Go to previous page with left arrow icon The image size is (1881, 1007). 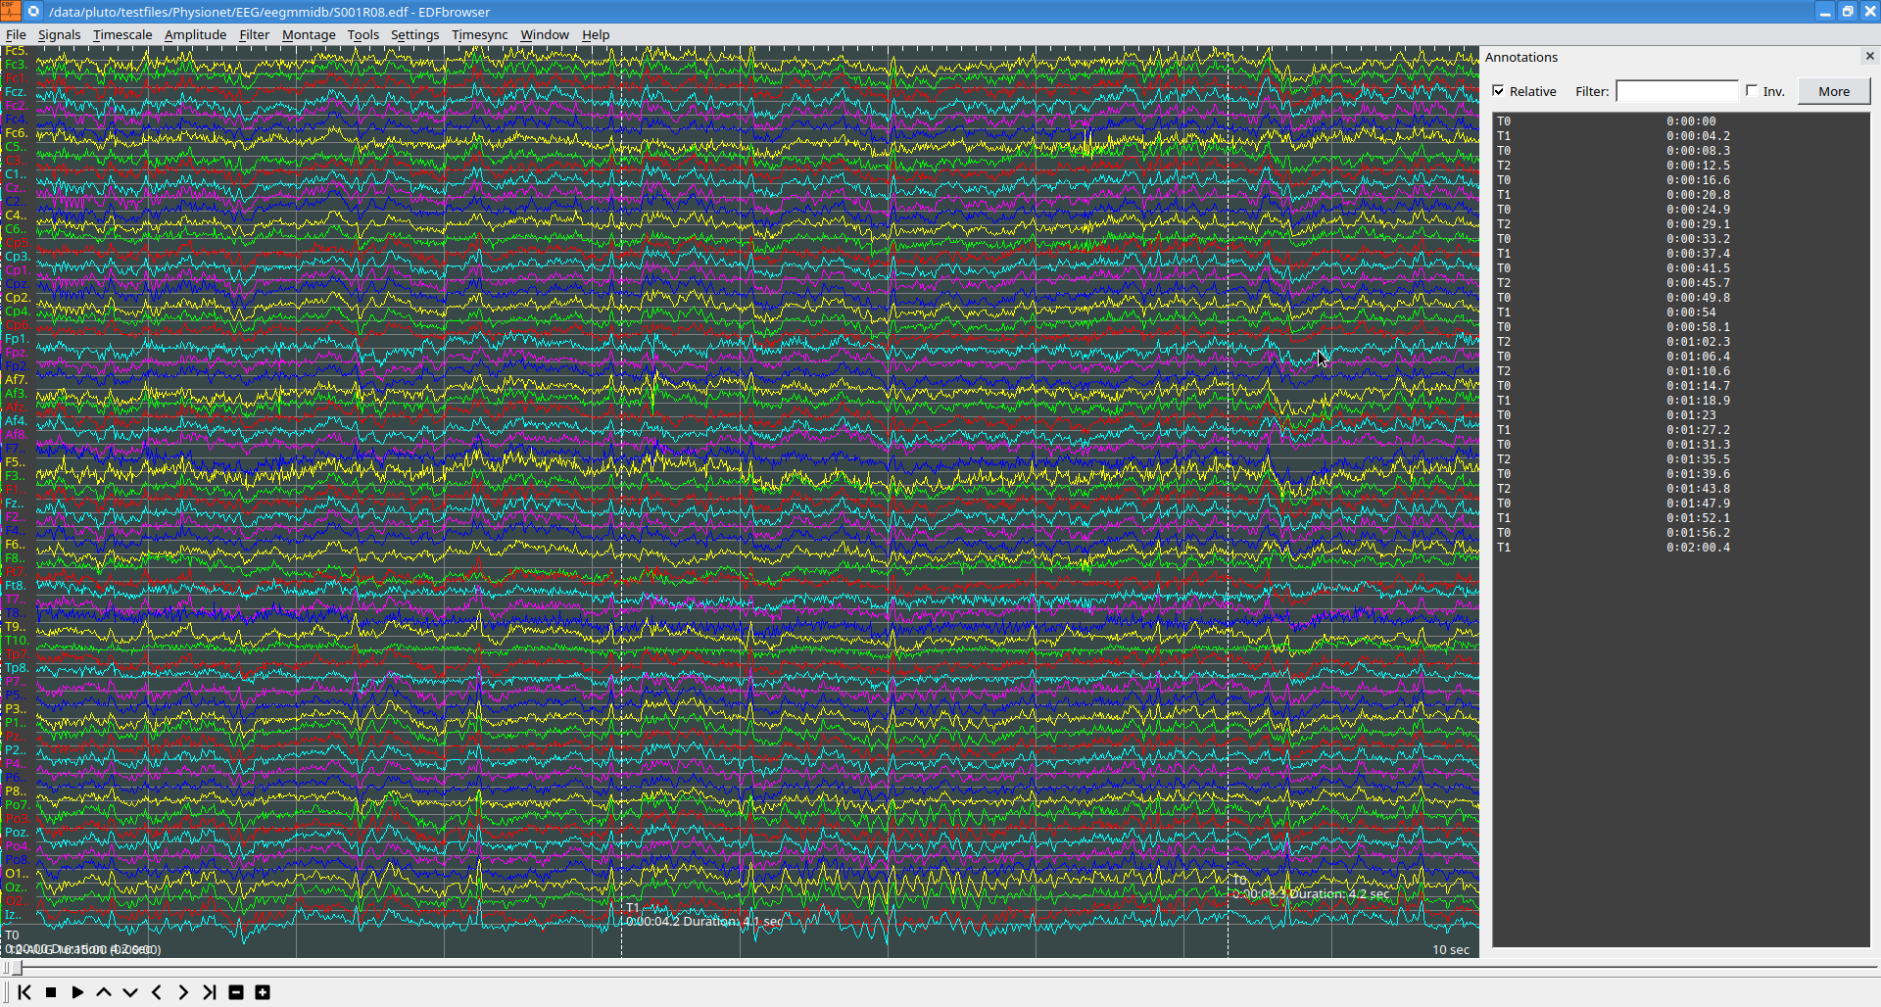click(156, 992)
